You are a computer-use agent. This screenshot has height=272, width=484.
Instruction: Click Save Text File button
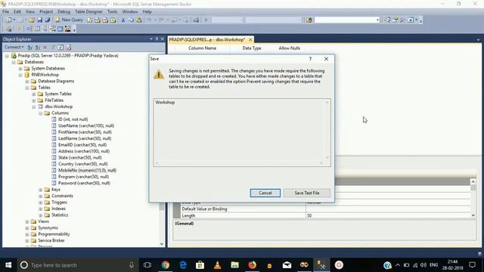point(307,193)
